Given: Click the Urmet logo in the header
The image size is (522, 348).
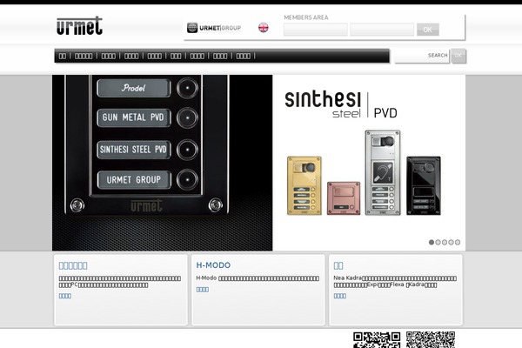Looking at the screenshot, I should (79, 26).
